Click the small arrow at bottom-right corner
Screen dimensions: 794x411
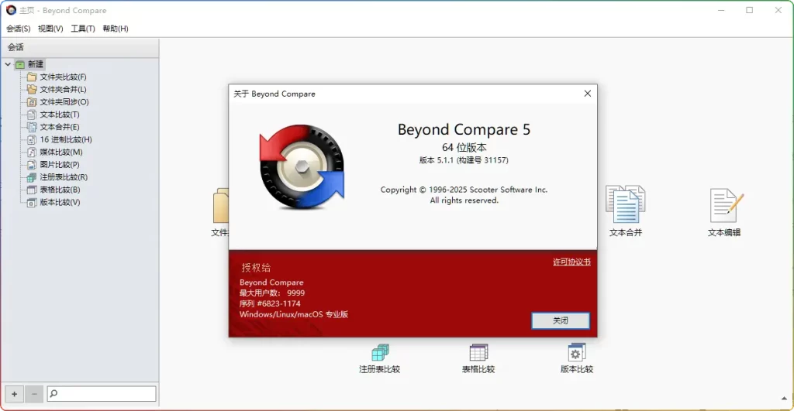coord(785,399)
